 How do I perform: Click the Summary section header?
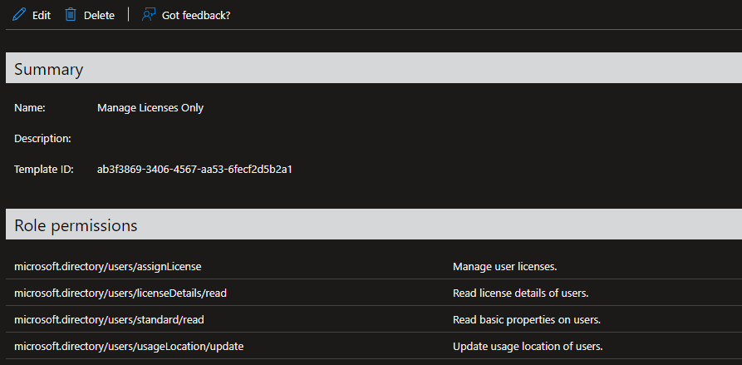coord(49,69)
